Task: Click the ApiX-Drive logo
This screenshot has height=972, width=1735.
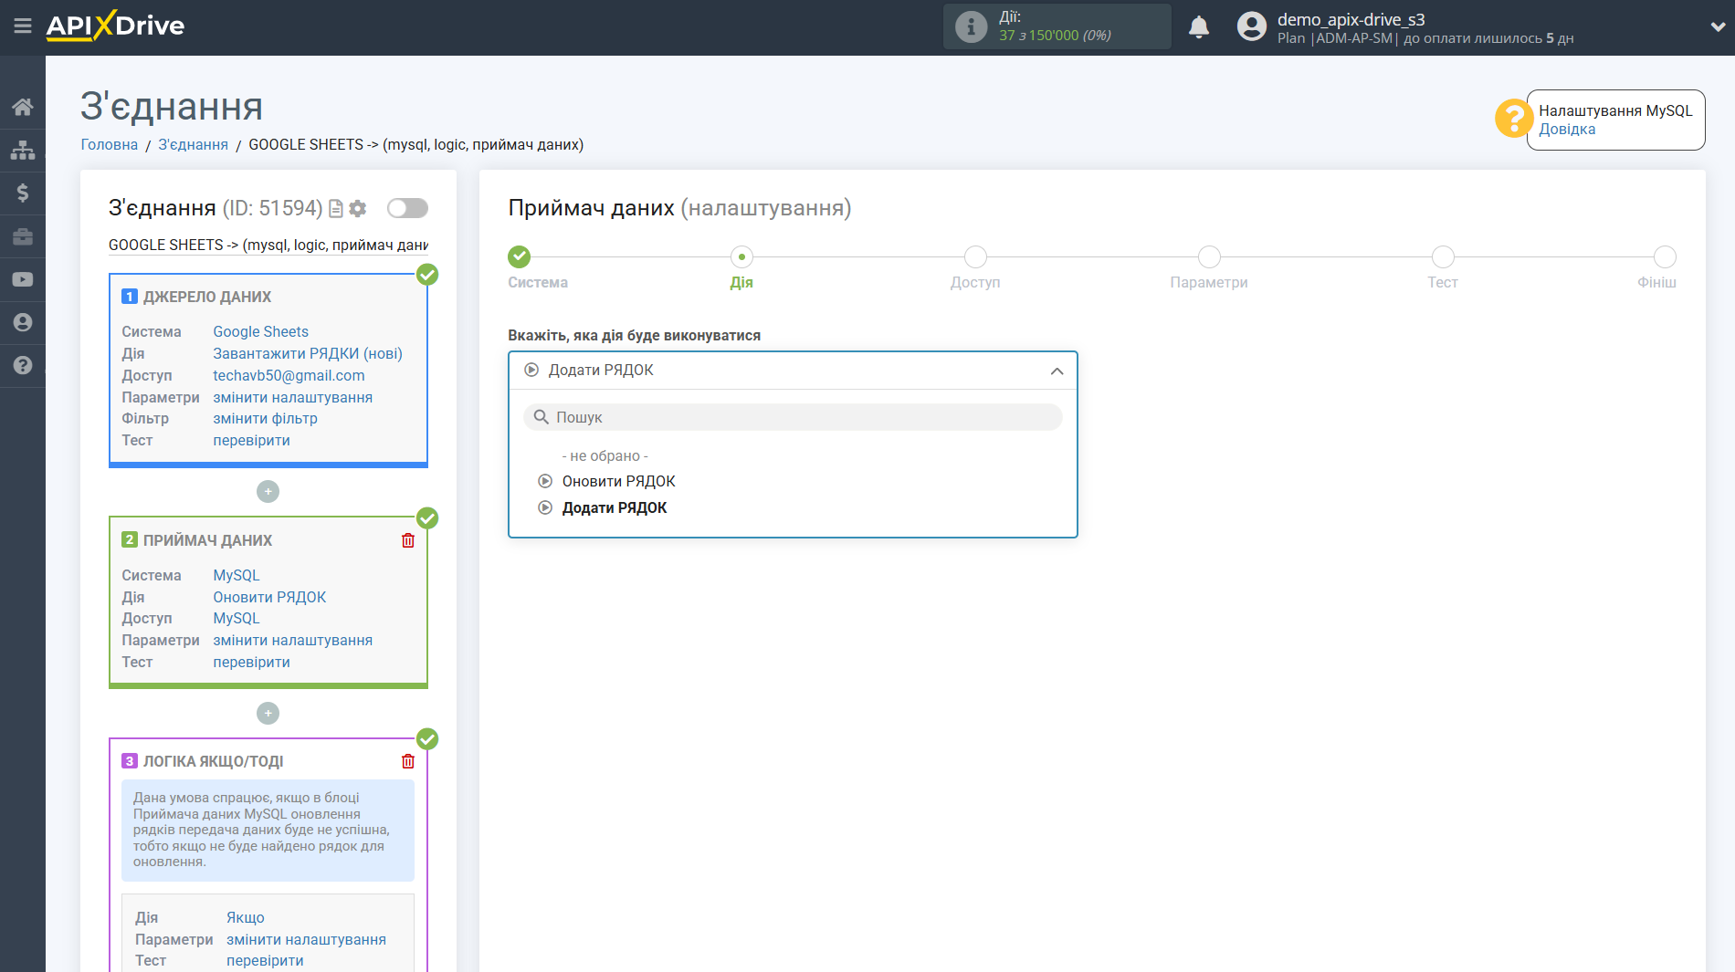Action: pos(115,26)
